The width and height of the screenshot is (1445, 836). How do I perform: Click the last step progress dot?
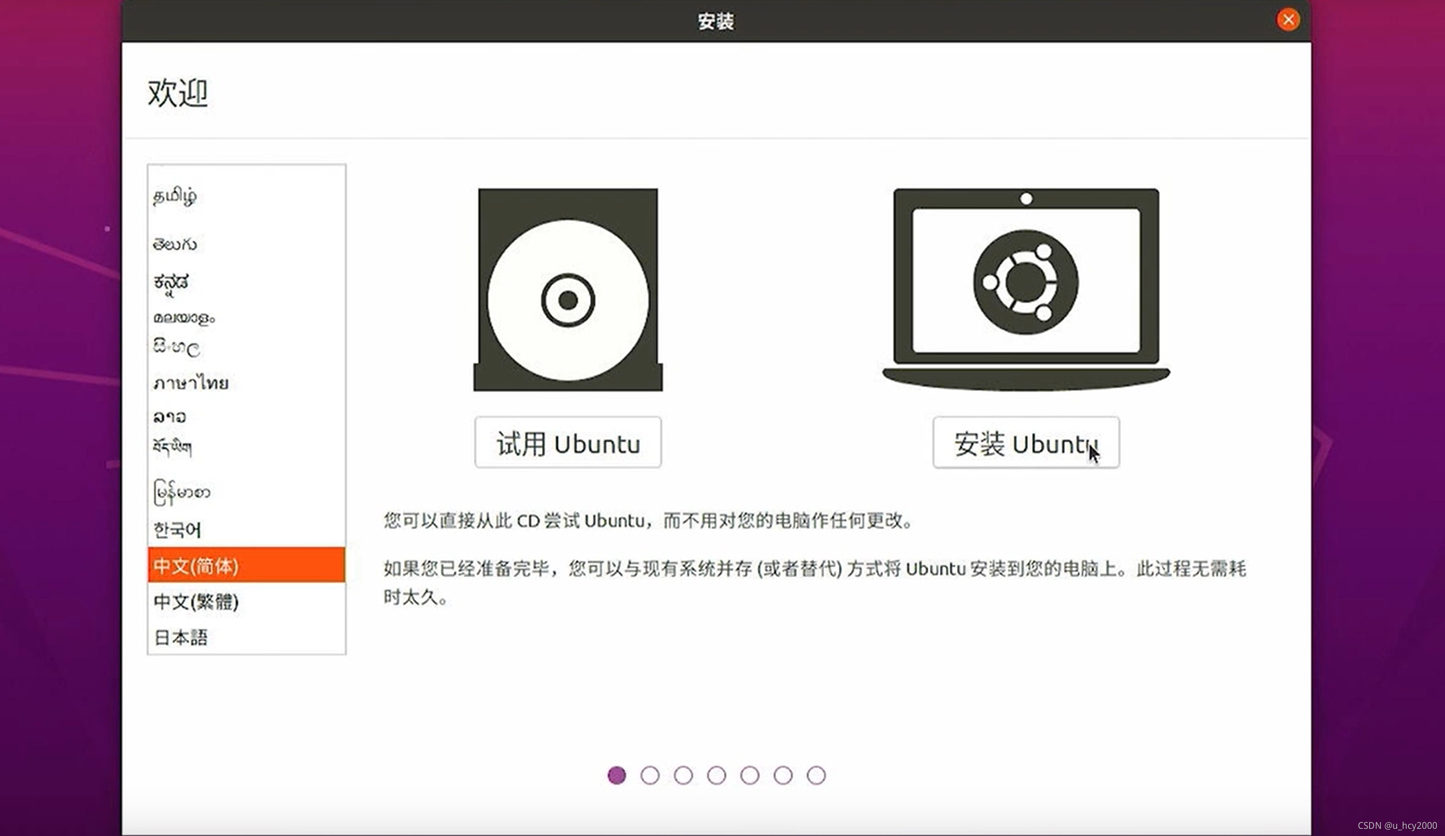[816, 775]
